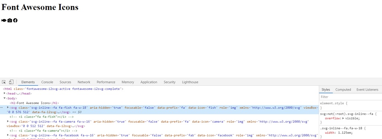This screenshot has width=382, height=139.
Task: Expand the fa-fish svg node
Action: (8, 107)
